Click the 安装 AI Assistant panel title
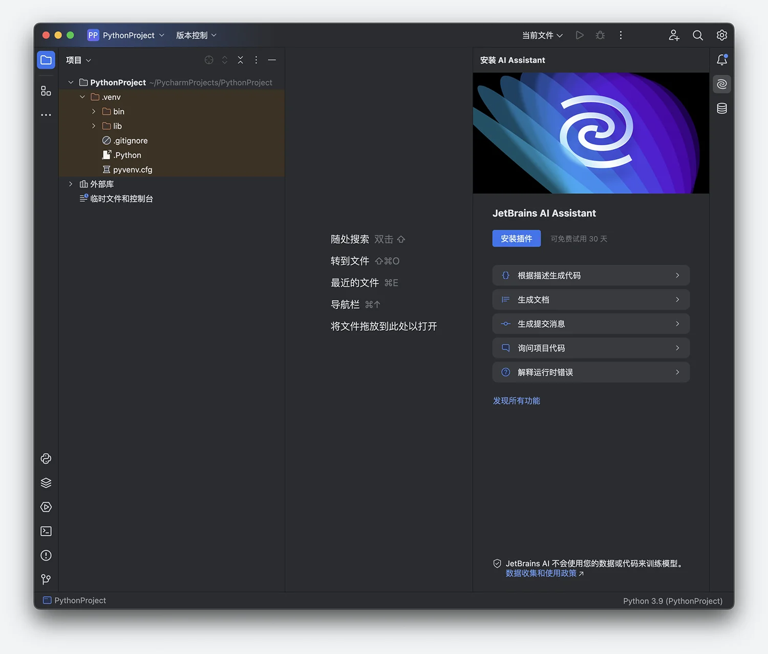Viewport: 768px width, 654px height. coord(513,60)
